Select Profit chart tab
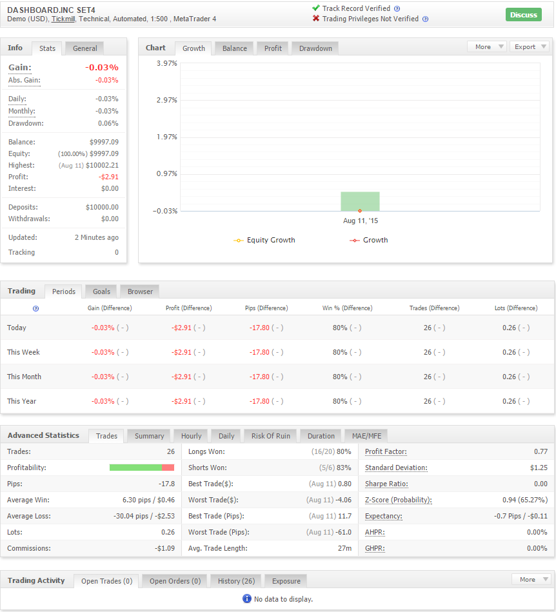 point(273,48)
